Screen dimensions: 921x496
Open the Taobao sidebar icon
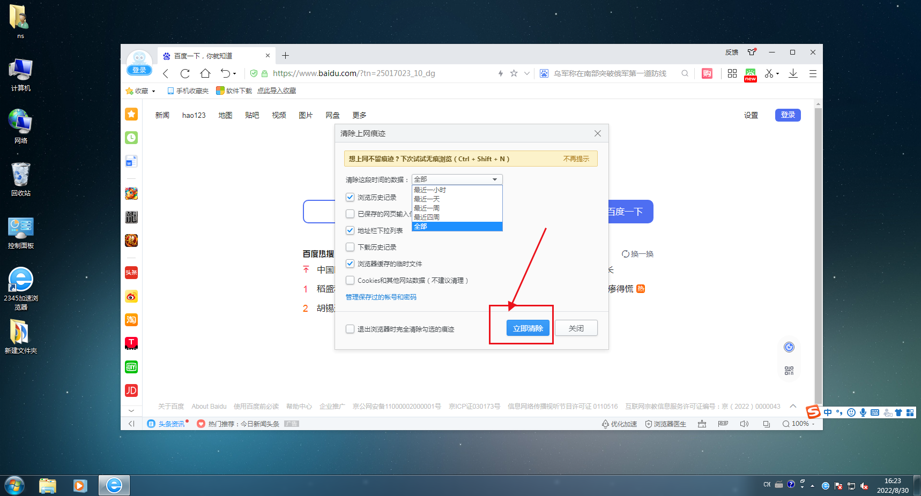point(131,320)
